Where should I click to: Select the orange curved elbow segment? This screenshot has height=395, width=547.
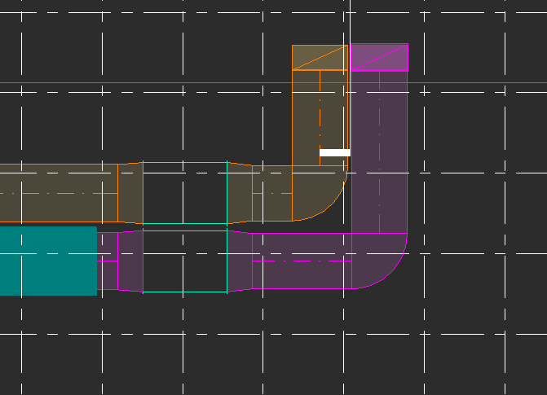(x=320, y=193)
